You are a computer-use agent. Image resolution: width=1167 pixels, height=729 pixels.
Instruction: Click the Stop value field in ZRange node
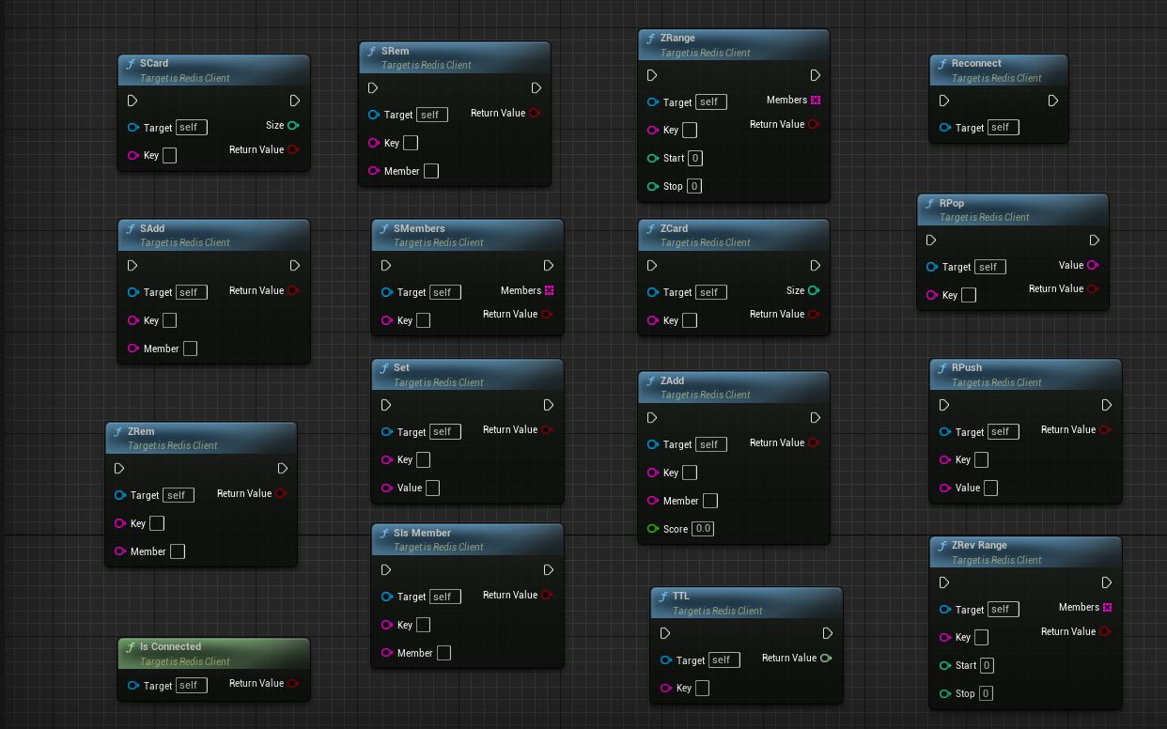coord(694,186)
